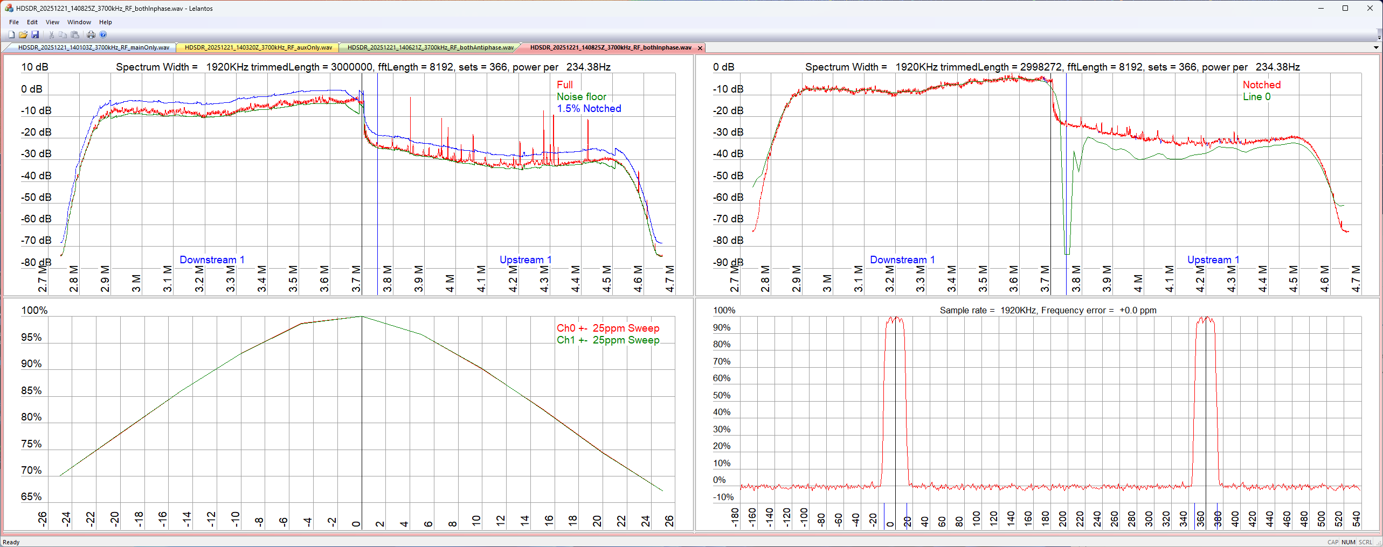Switch to the RF_auxOnly.wav tab
Screen dimensions: 1383x547
pos(258,48)
